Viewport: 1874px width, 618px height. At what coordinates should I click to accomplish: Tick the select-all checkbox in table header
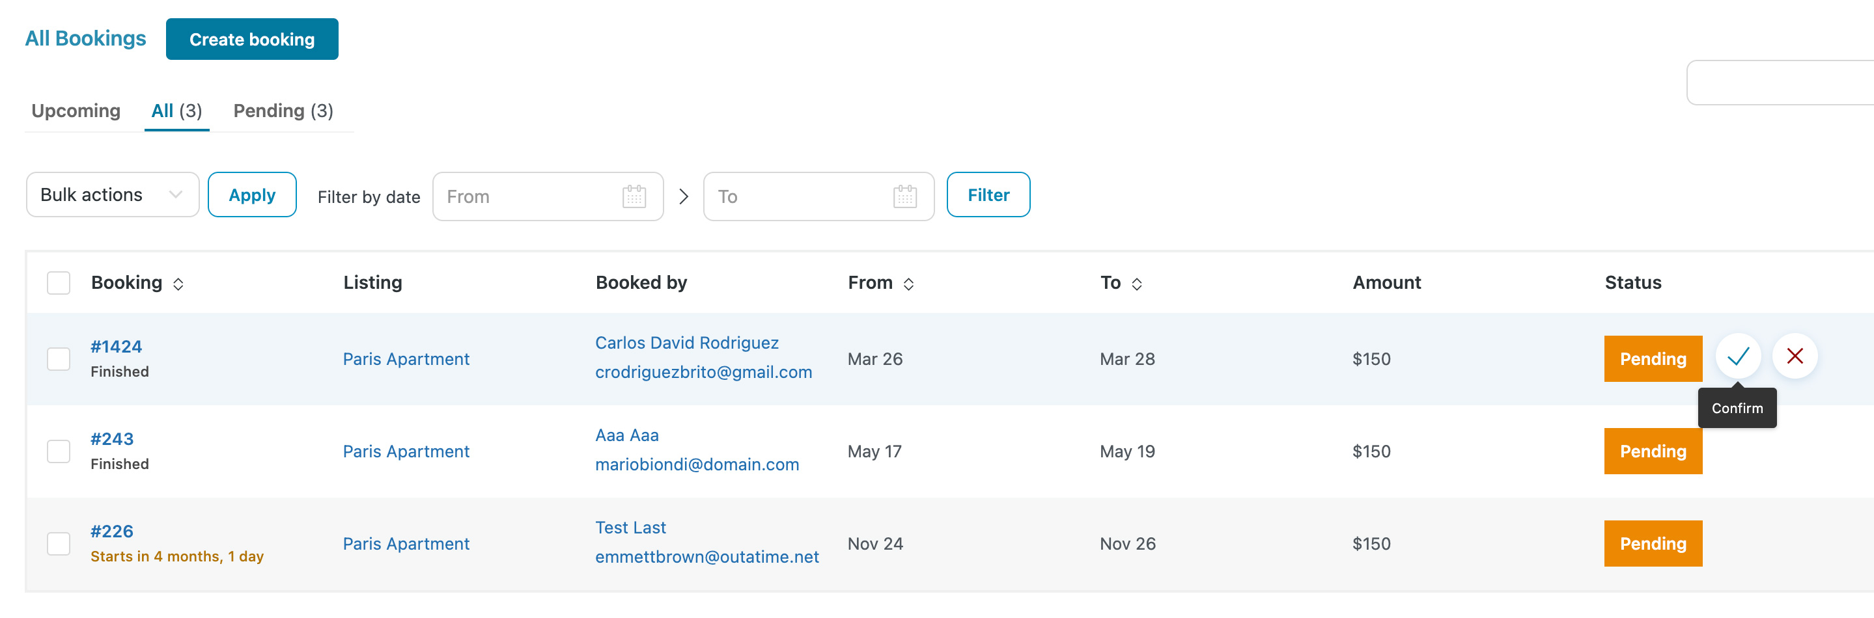58,283
